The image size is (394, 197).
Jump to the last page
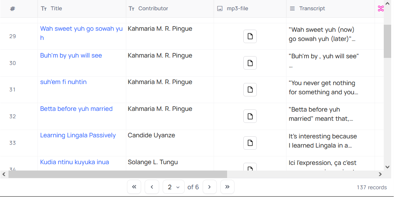227,187
